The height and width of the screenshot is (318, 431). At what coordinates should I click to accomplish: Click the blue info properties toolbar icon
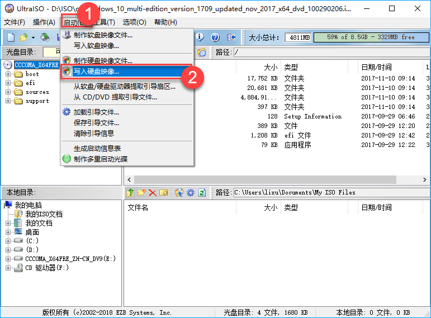pos(200,37)
